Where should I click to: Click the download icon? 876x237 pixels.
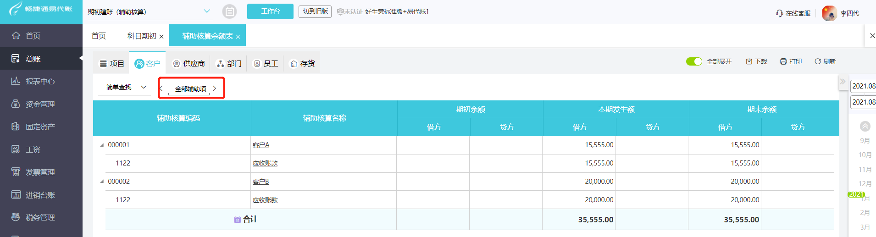tap(749, 61)
